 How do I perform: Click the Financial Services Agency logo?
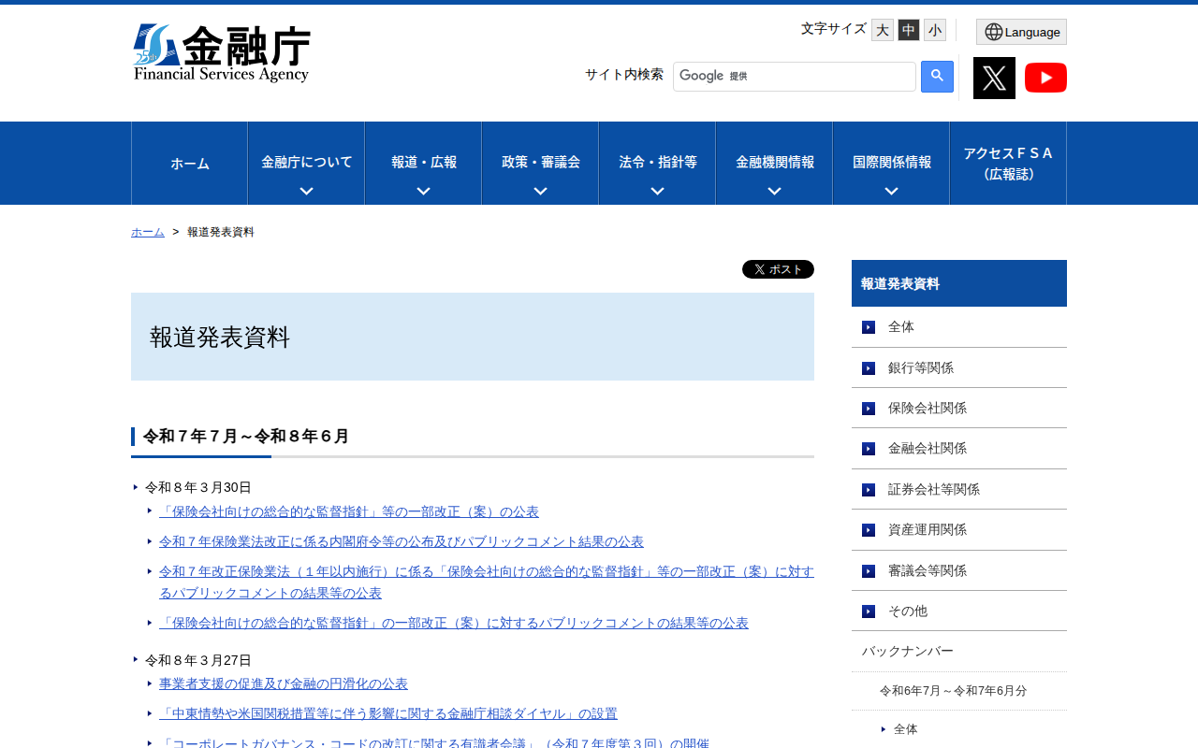(x=222, y=53)
